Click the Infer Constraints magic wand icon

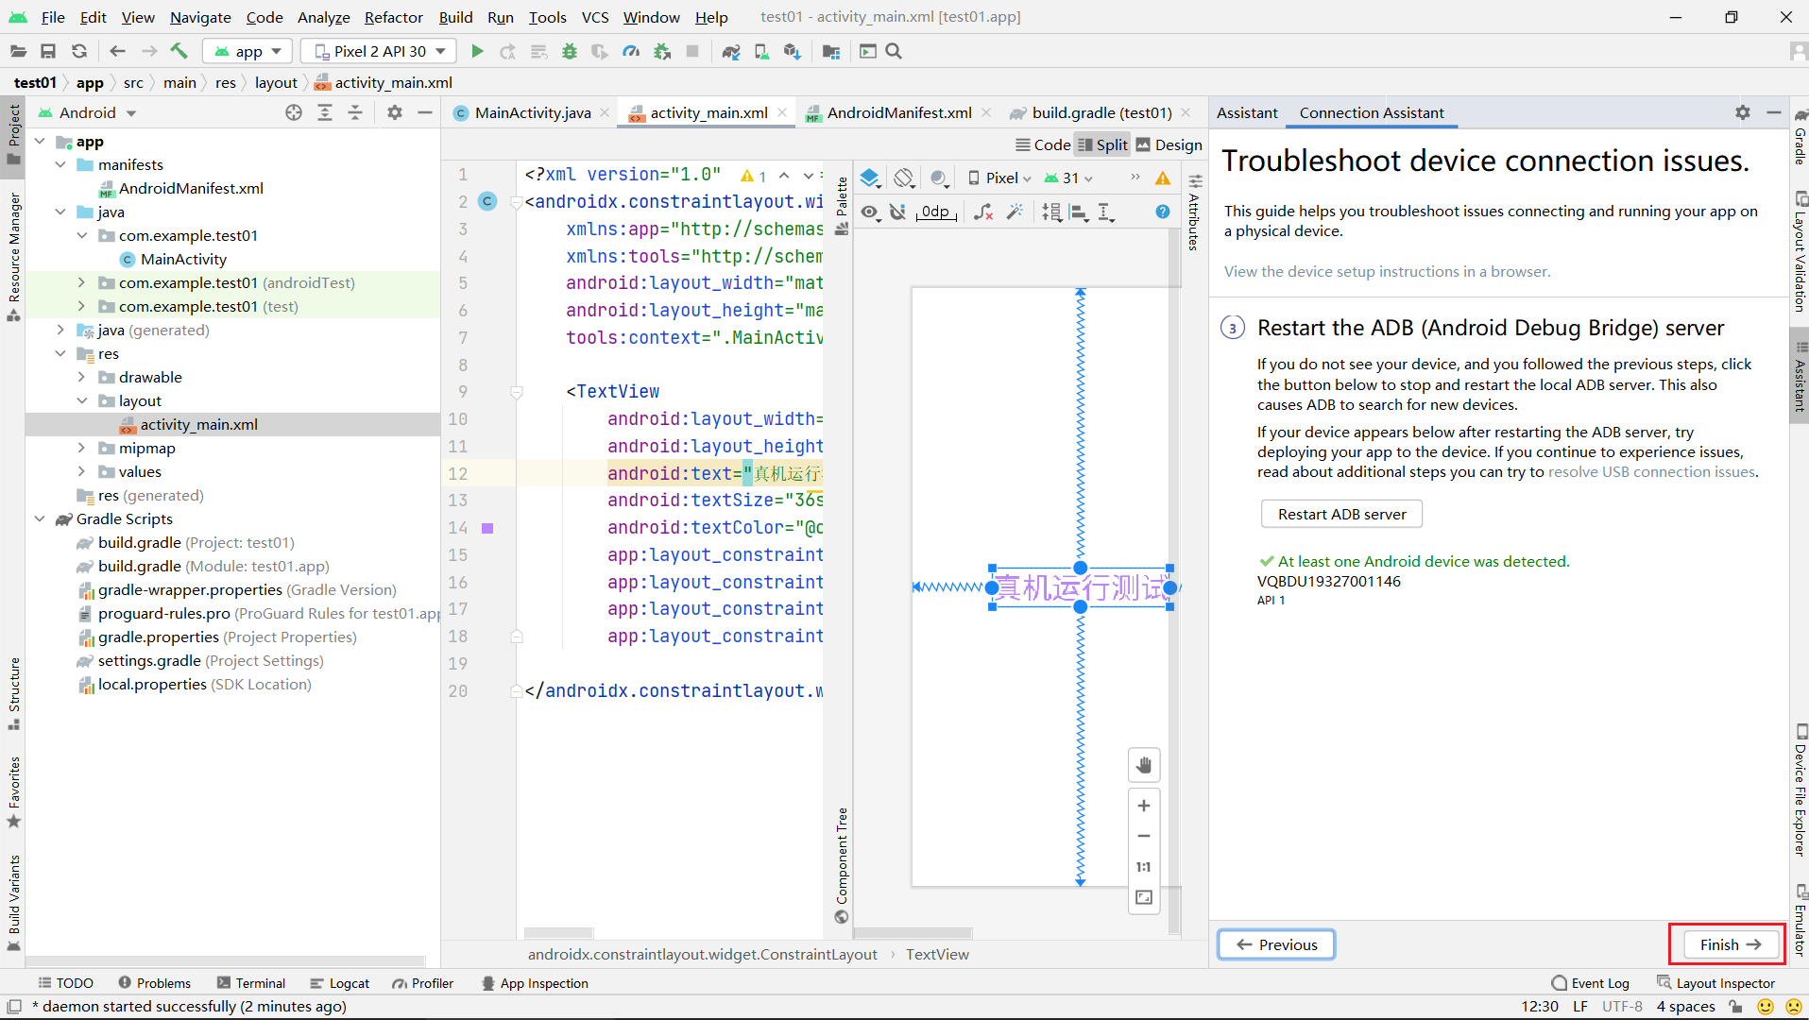coord(1015,212)
